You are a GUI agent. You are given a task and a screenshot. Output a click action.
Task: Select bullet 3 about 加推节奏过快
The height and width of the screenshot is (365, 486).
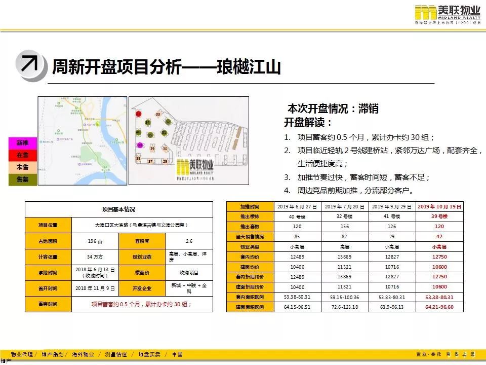pyautogui.click(x=357, y=177)
